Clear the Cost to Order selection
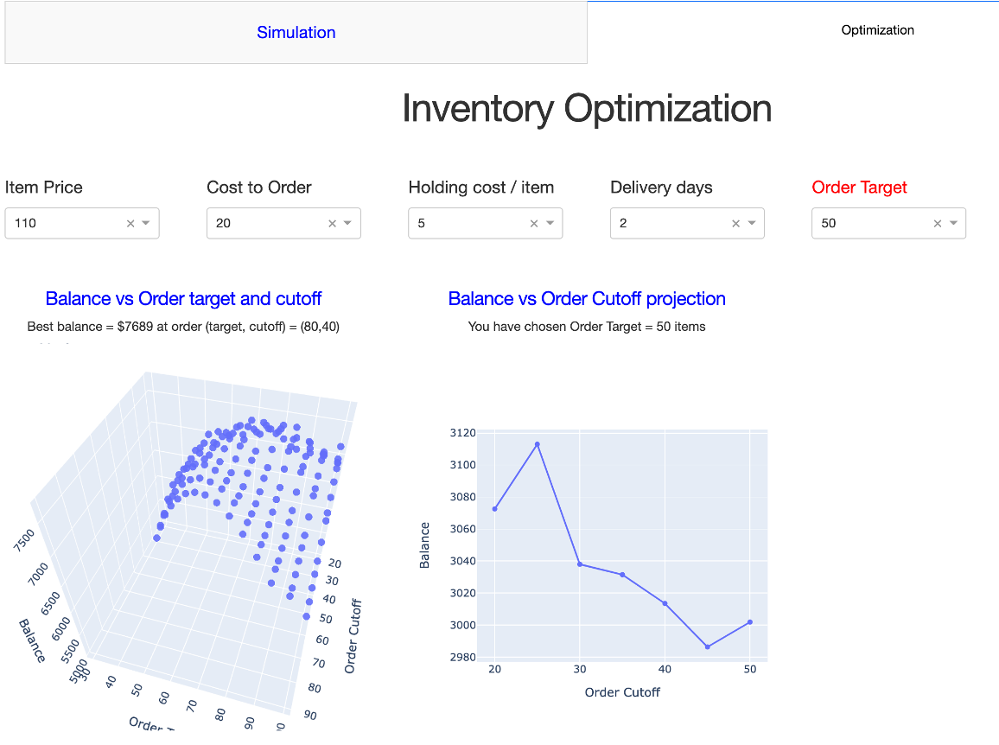Viewport: 999px width, 745px height. tap(332, 223)
